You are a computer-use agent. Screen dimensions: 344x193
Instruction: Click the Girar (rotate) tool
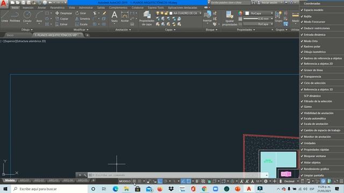tap(81, 13)
